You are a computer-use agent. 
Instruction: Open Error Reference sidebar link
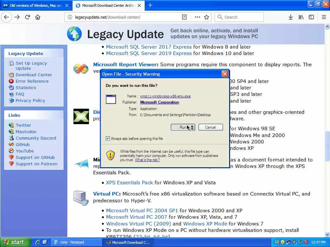click(32, 81)
